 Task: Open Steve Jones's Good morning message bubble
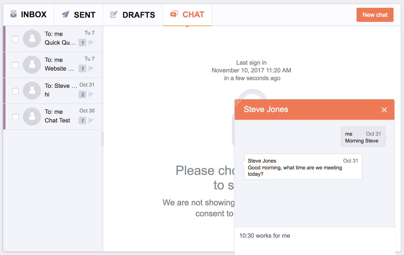(x=303, y=167)
